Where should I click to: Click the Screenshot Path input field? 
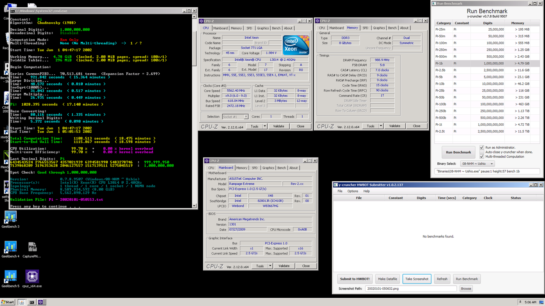tap(411, 289)
